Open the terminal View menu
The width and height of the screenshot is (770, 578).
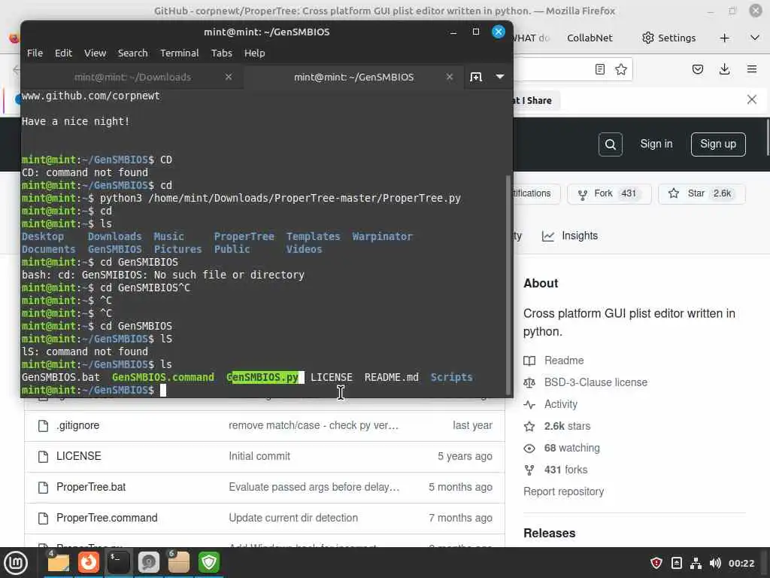95,53
